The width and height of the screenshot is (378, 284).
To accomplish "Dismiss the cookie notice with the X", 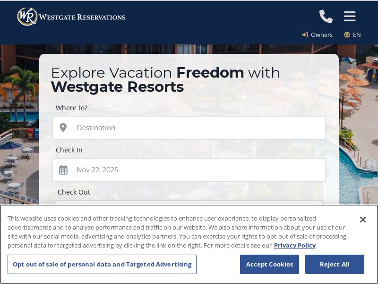I will click(x=363, y=220).
